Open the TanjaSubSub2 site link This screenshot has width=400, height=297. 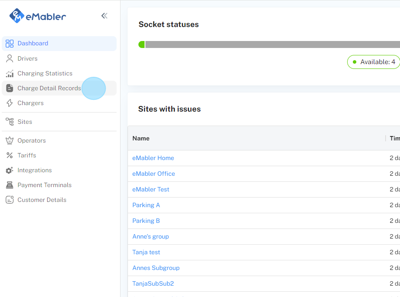153,283
